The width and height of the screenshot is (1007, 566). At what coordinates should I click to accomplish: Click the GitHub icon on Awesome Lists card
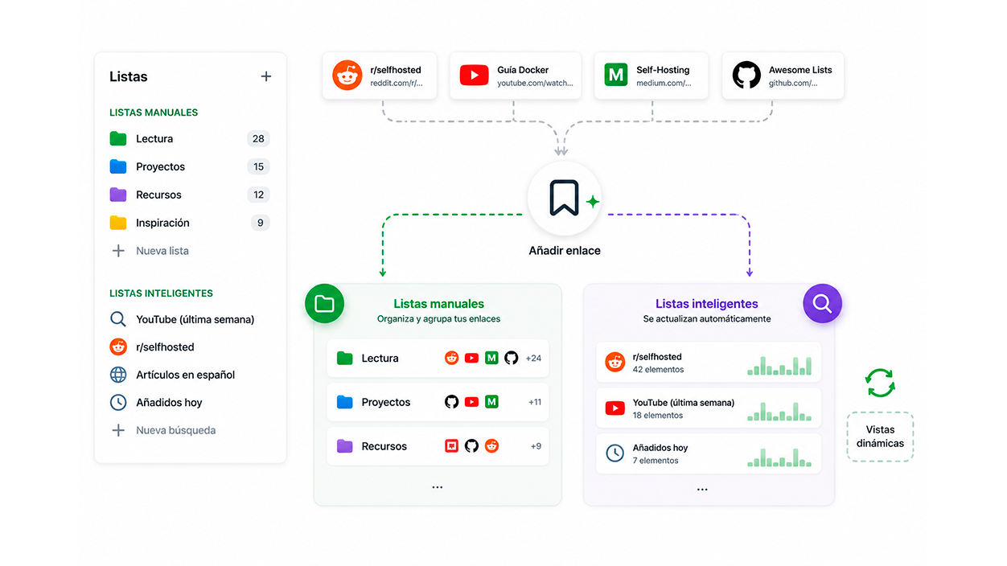[x=746, y=76]
